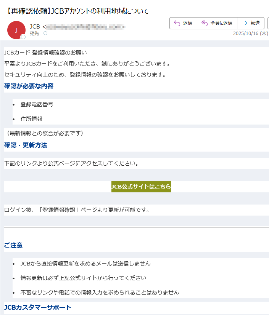Click the bullet JCBから直接情報更新を求めるメールは送信しません
The height and width of the screenshot is (315, 269).
85,264
